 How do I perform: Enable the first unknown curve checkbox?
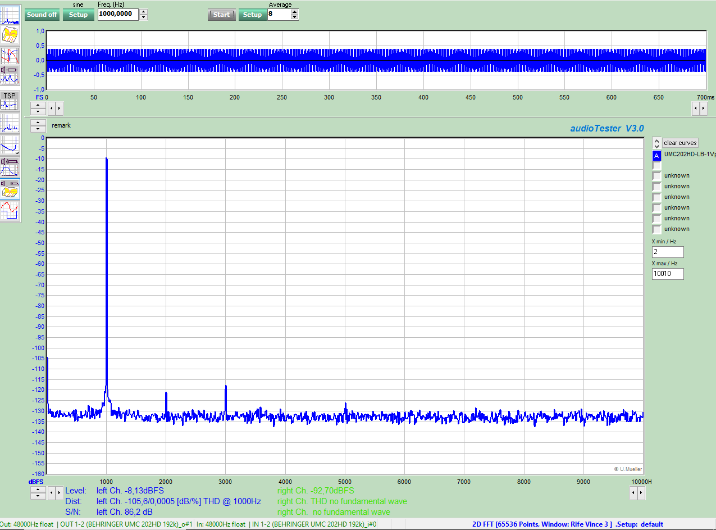click(656, 175)
